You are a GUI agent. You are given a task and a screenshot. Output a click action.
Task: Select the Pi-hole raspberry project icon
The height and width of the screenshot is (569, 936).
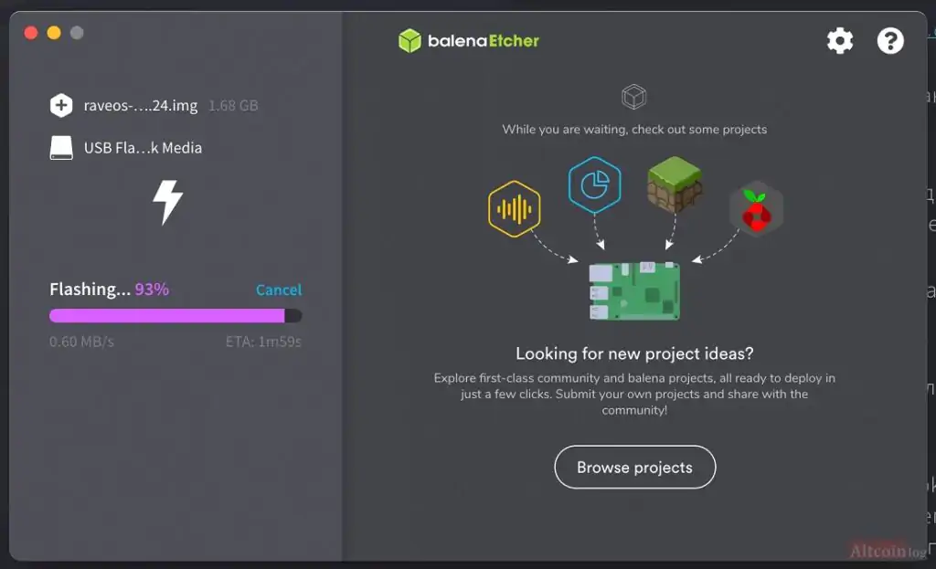click(x=755, y=209)
